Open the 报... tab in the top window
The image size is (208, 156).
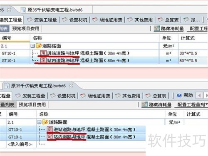(192, 20)
